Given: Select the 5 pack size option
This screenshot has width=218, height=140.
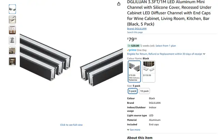Looking at the screenshot, I should point(133,91).
